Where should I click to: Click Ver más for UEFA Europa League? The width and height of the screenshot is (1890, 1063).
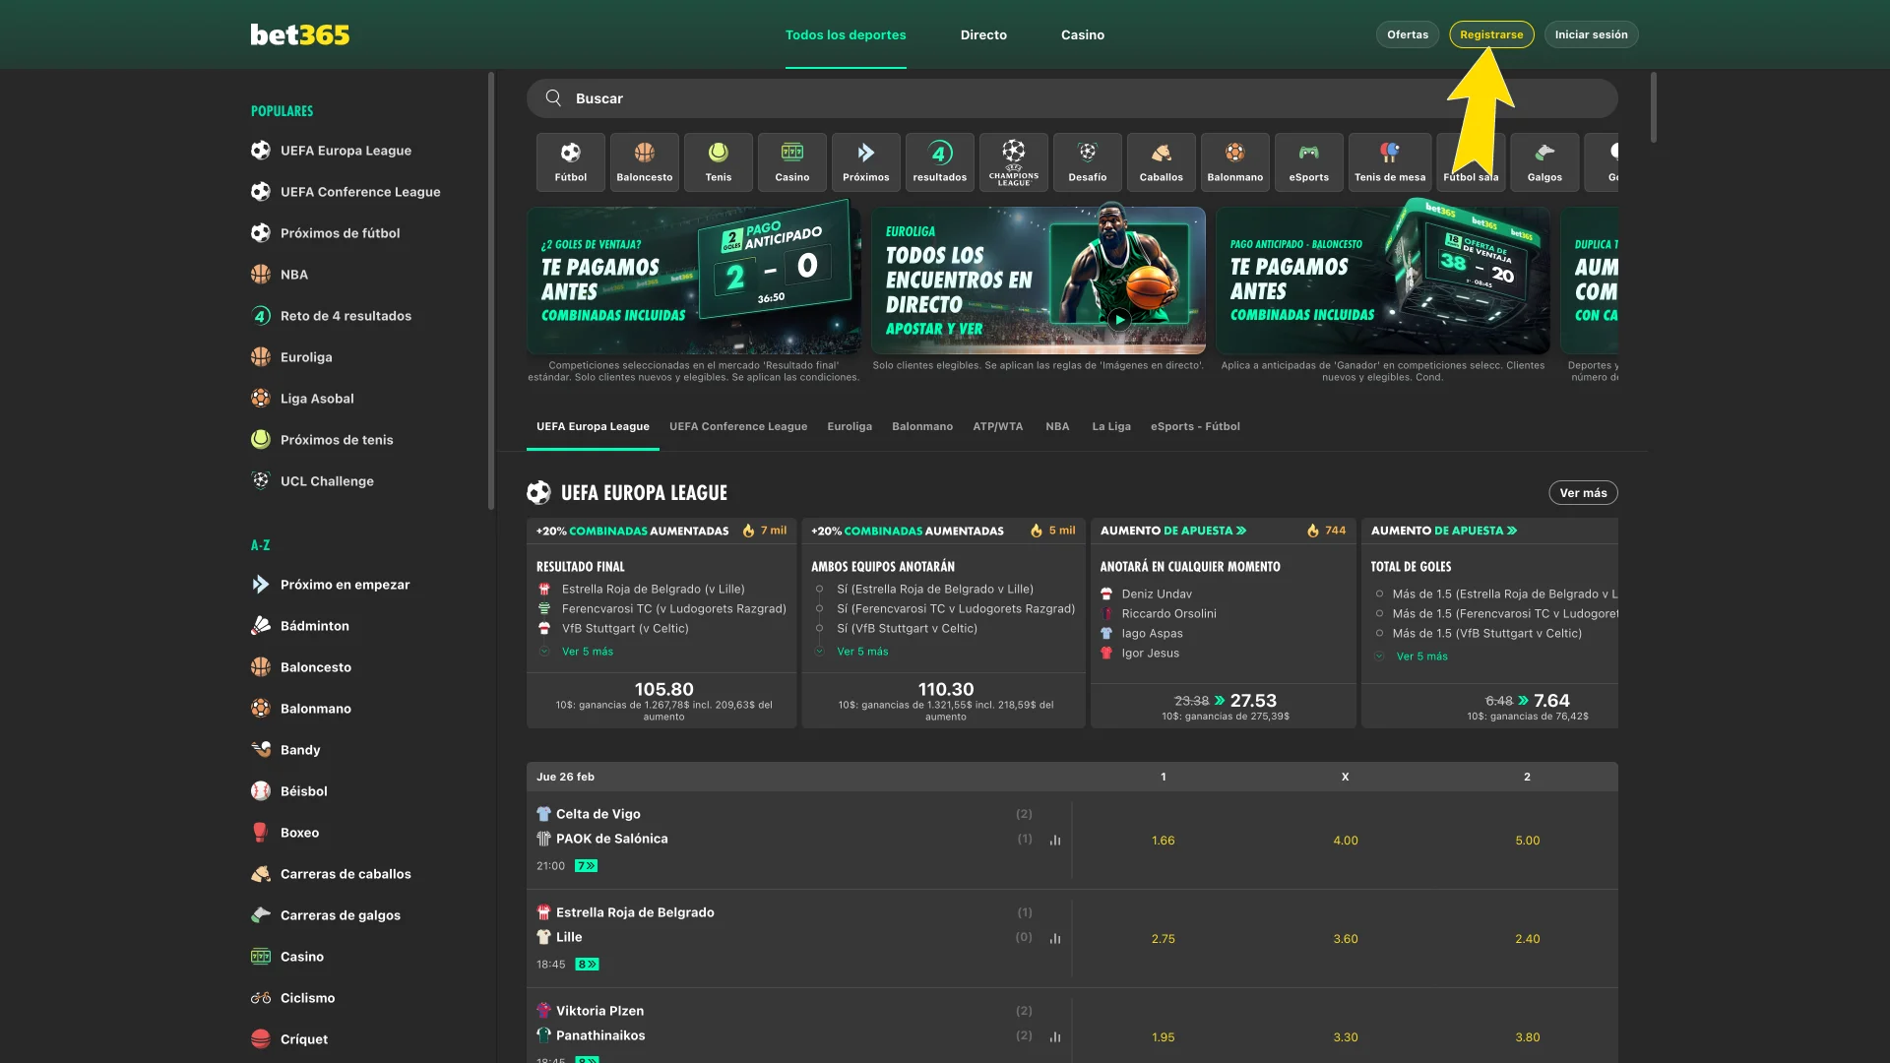click(1582, 492)
